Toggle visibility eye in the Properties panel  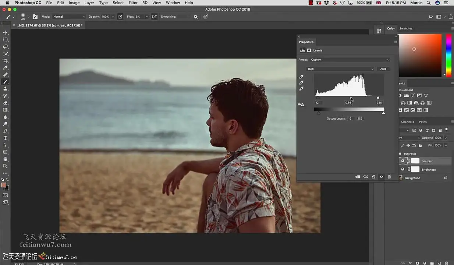click(381, 177)
